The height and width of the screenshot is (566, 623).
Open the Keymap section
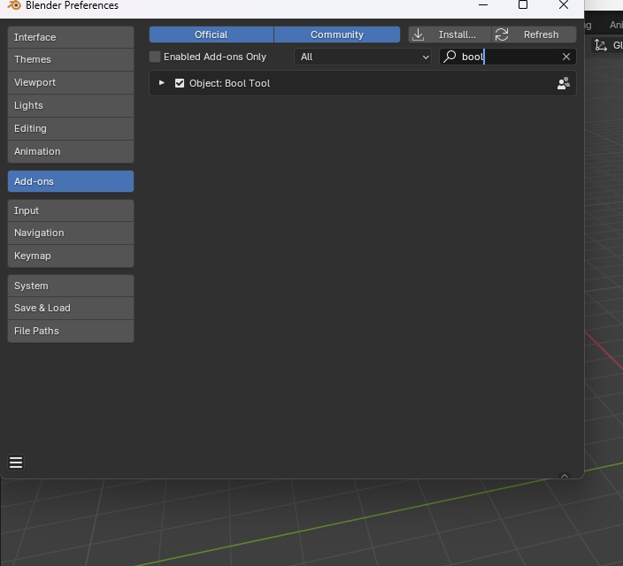click(x=71, y=256)
